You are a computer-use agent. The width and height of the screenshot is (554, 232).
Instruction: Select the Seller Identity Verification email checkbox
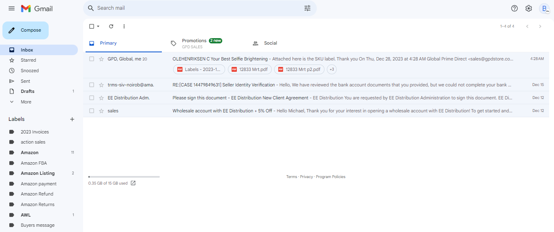pos(92,85)
